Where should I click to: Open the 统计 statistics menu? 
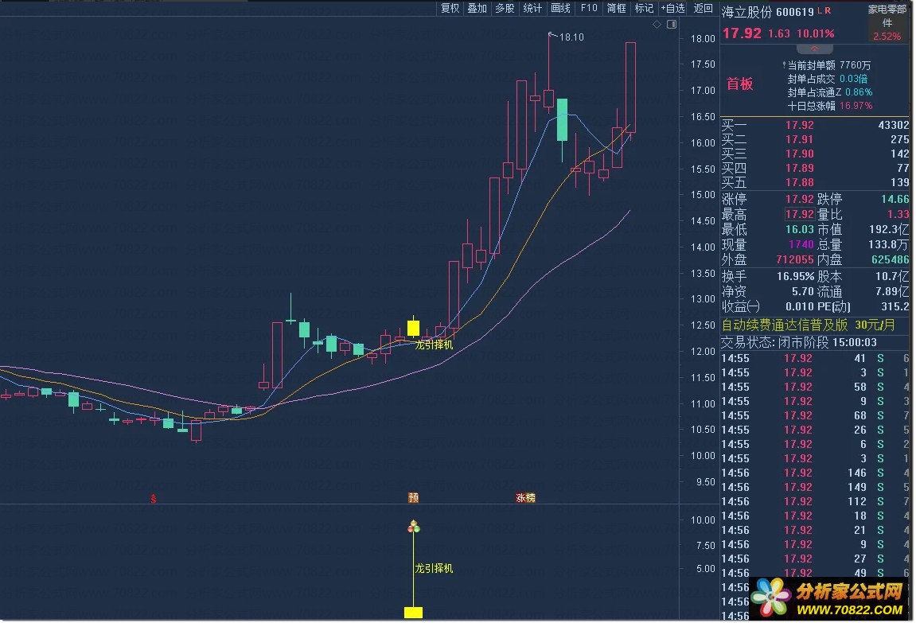(532, 8)
